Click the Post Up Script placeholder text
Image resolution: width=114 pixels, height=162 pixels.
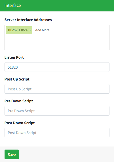tap(20, 89)
